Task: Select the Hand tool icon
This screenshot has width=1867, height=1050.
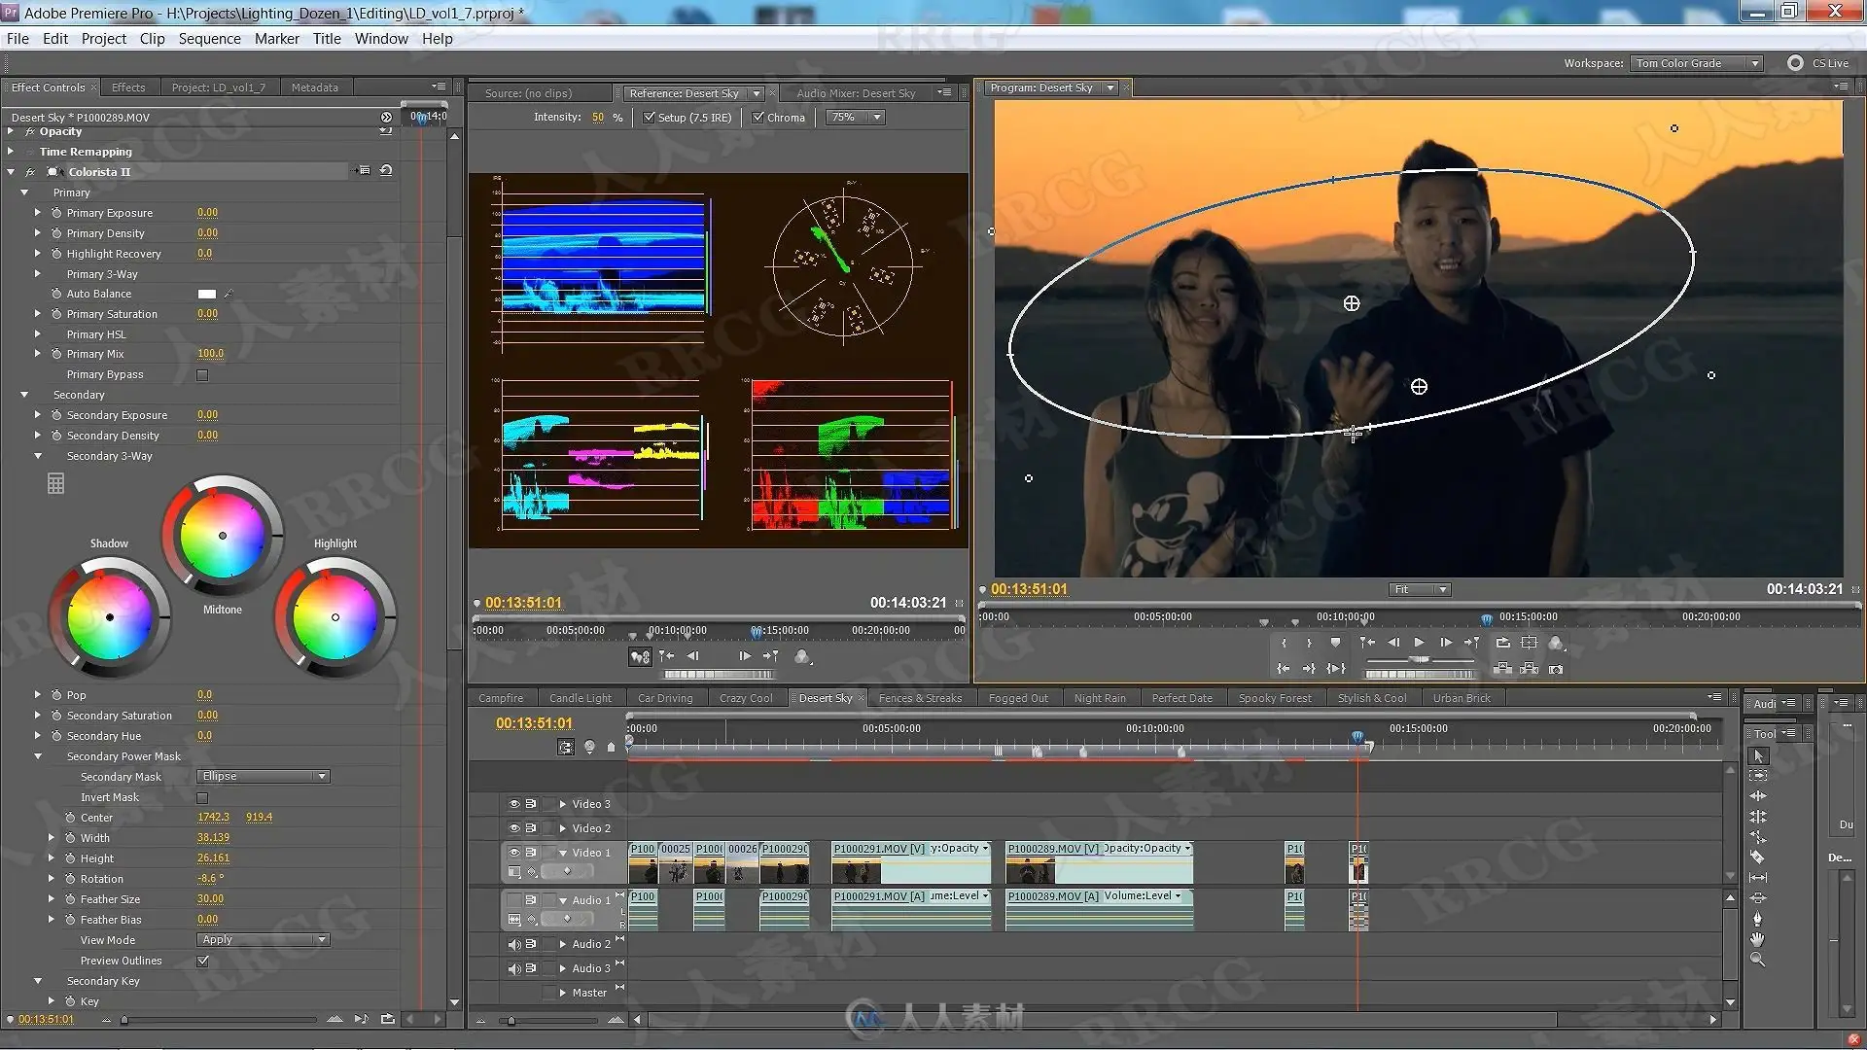Action: tap(1757, 939)
